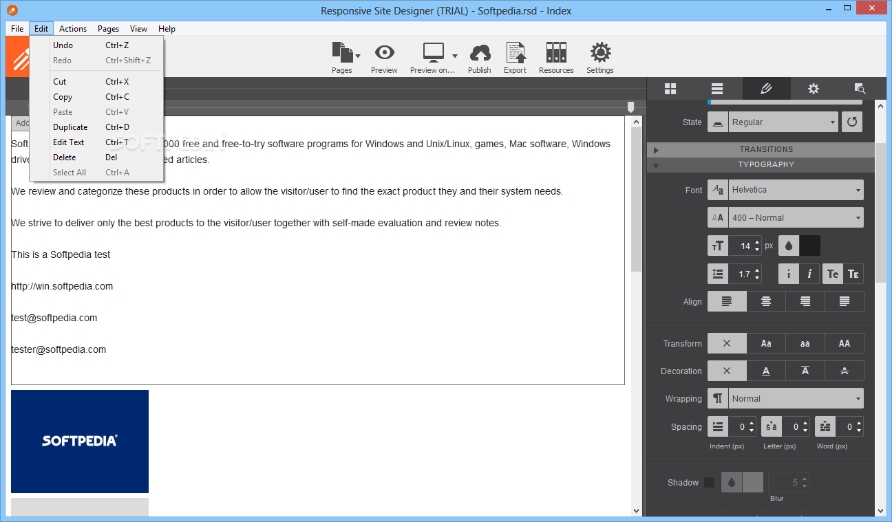Click the test@softpedia.com text line
Screen dimensions: 892x522
[x=54, y=318]
